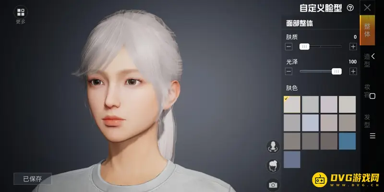Screen dimensions: 384x192
Task: Tap the Android recents menu lines
Action: pyautogui.click(x=372, y=136)
